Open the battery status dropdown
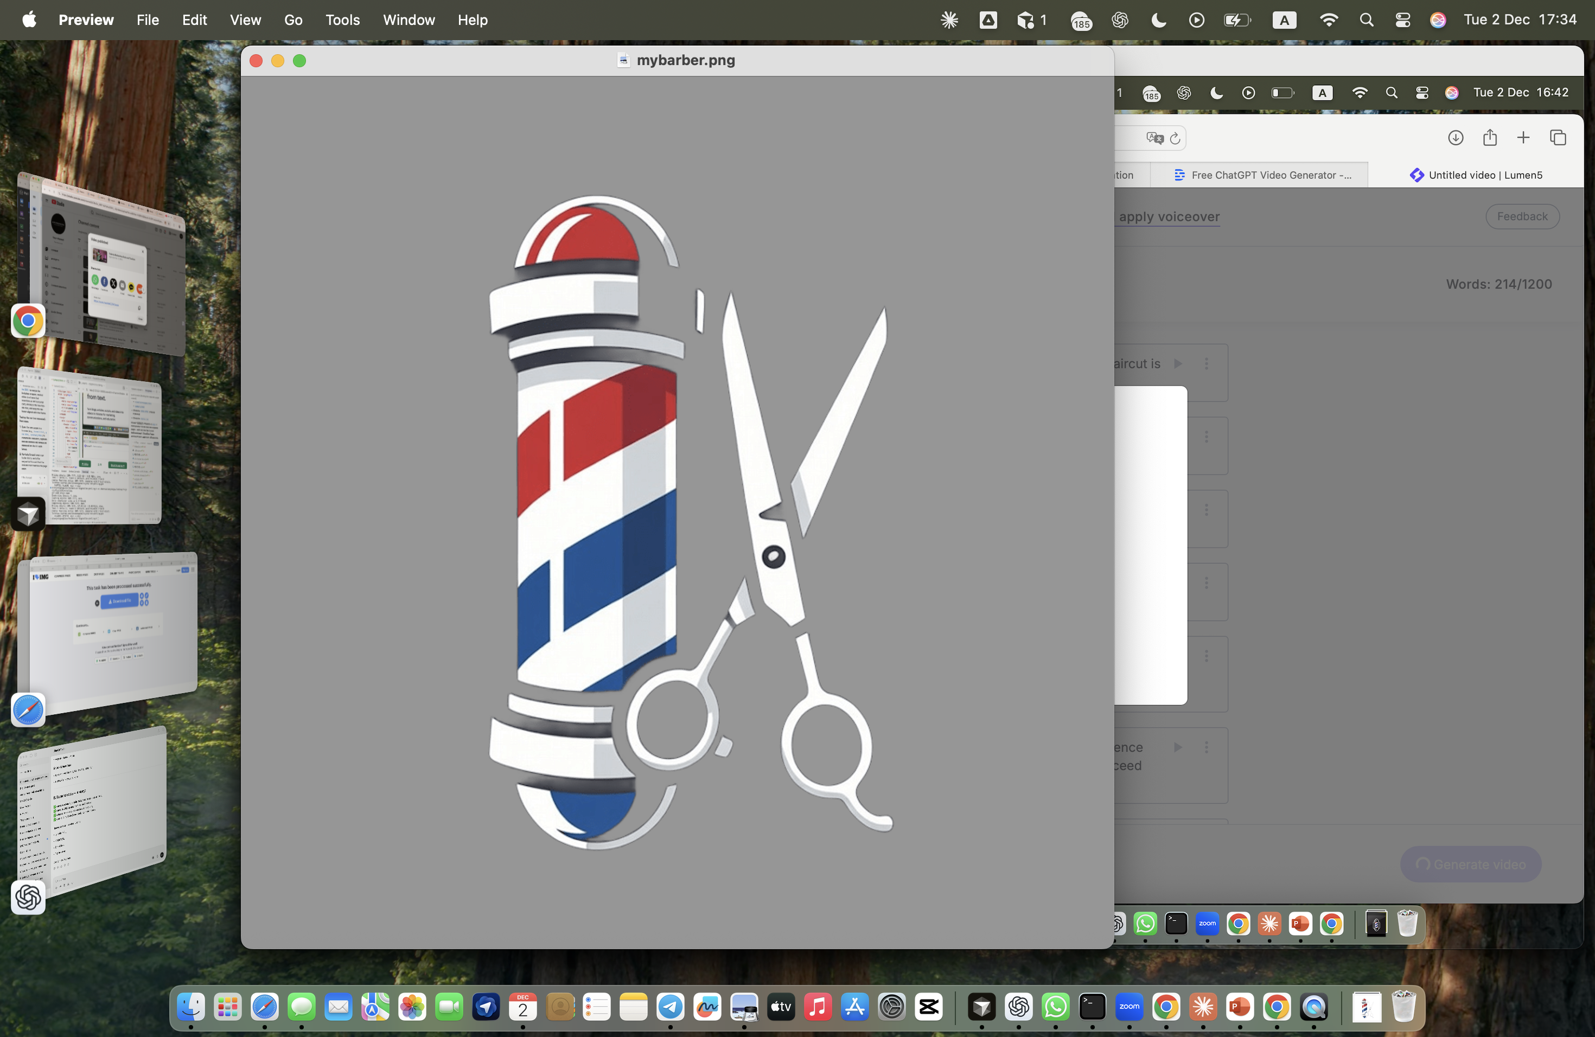 1236,20
